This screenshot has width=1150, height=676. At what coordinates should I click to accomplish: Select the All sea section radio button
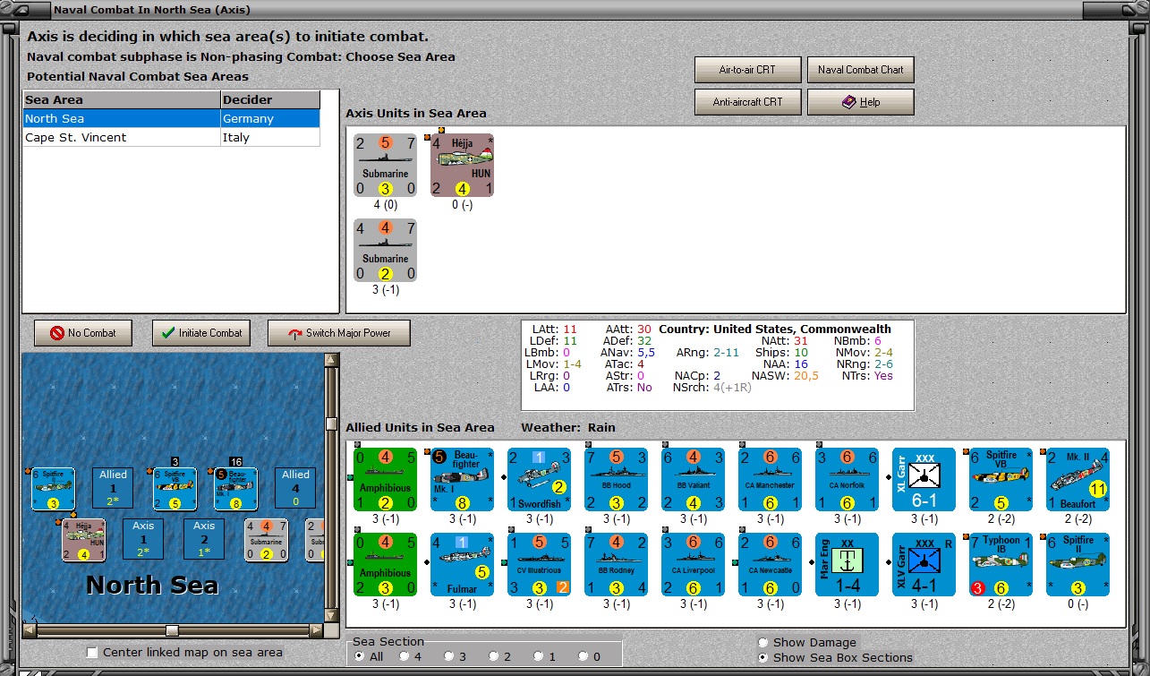(x=360, y=656)
